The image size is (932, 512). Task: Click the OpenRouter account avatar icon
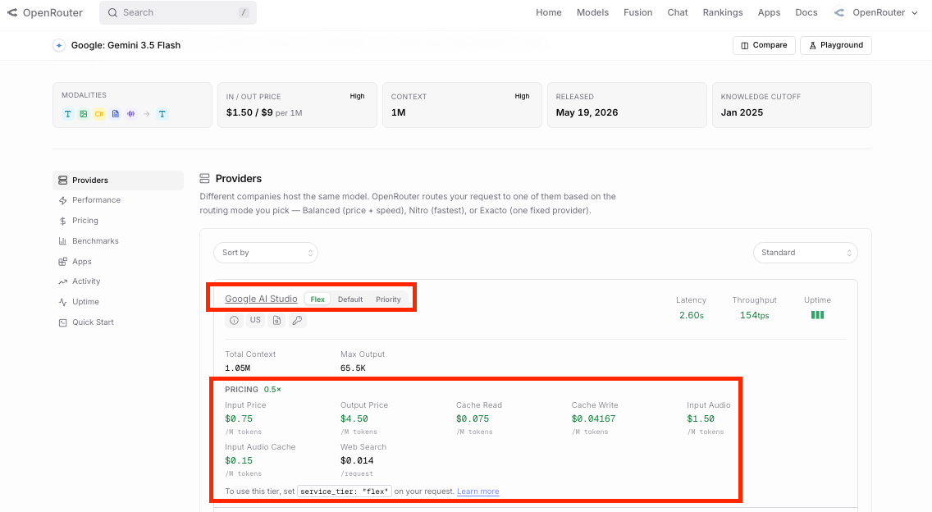[838, 12]
